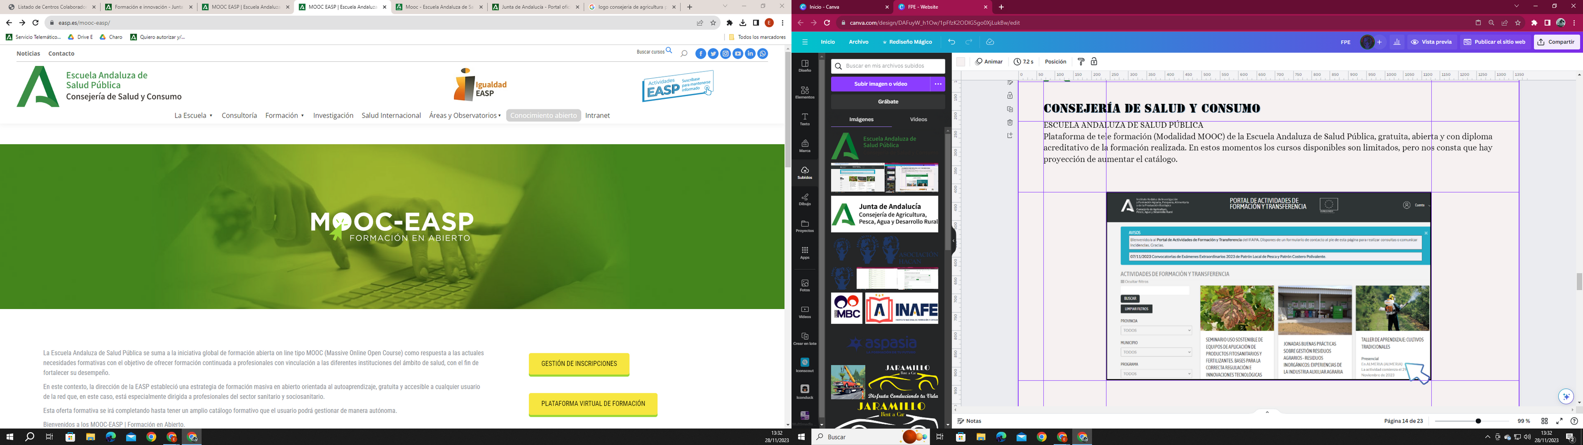Open more upload options three-dot button
1583x445 pixels.
pyautogui.click(x=938, y=84)
